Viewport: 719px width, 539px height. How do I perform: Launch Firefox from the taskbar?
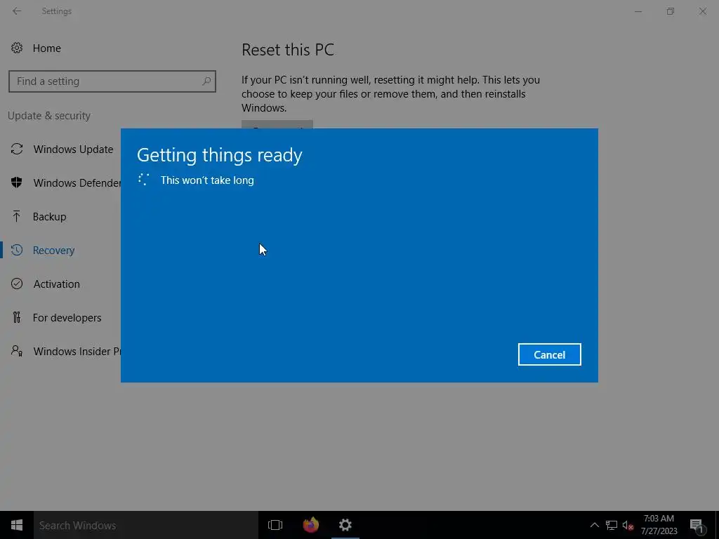point(311,525)
